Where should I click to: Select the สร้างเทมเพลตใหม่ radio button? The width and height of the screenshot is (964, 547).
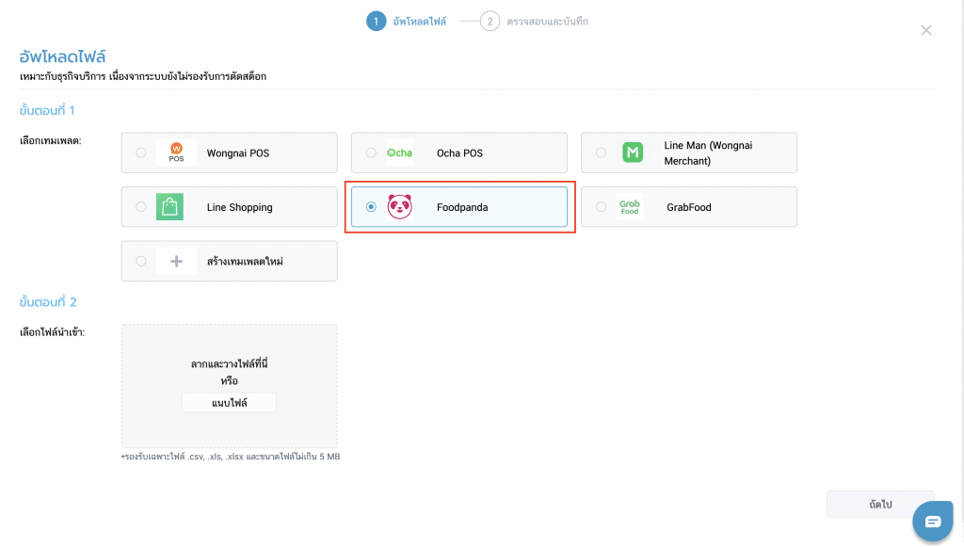141,261
